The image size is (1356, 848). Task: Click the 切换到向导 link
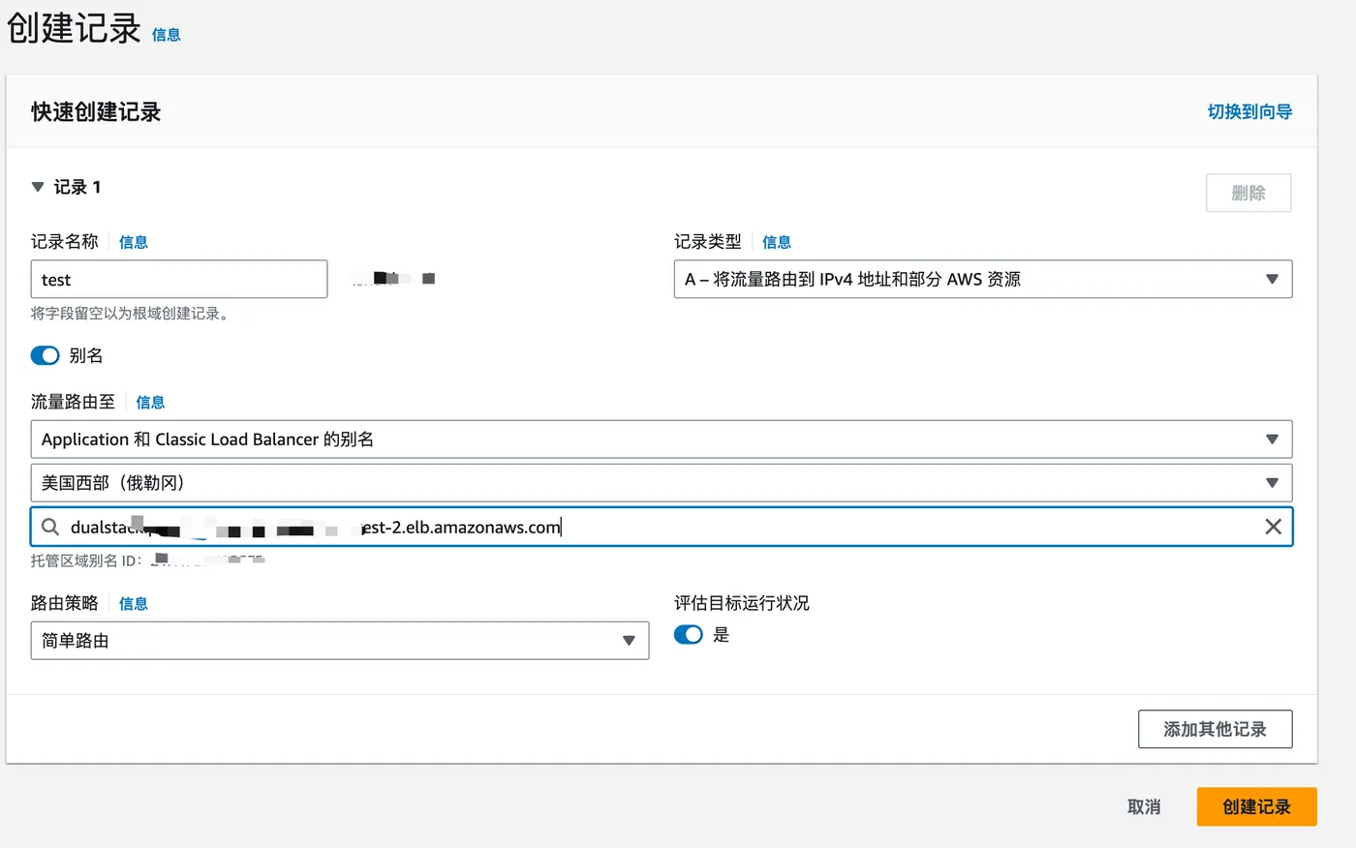click(x=1249, y=112)
